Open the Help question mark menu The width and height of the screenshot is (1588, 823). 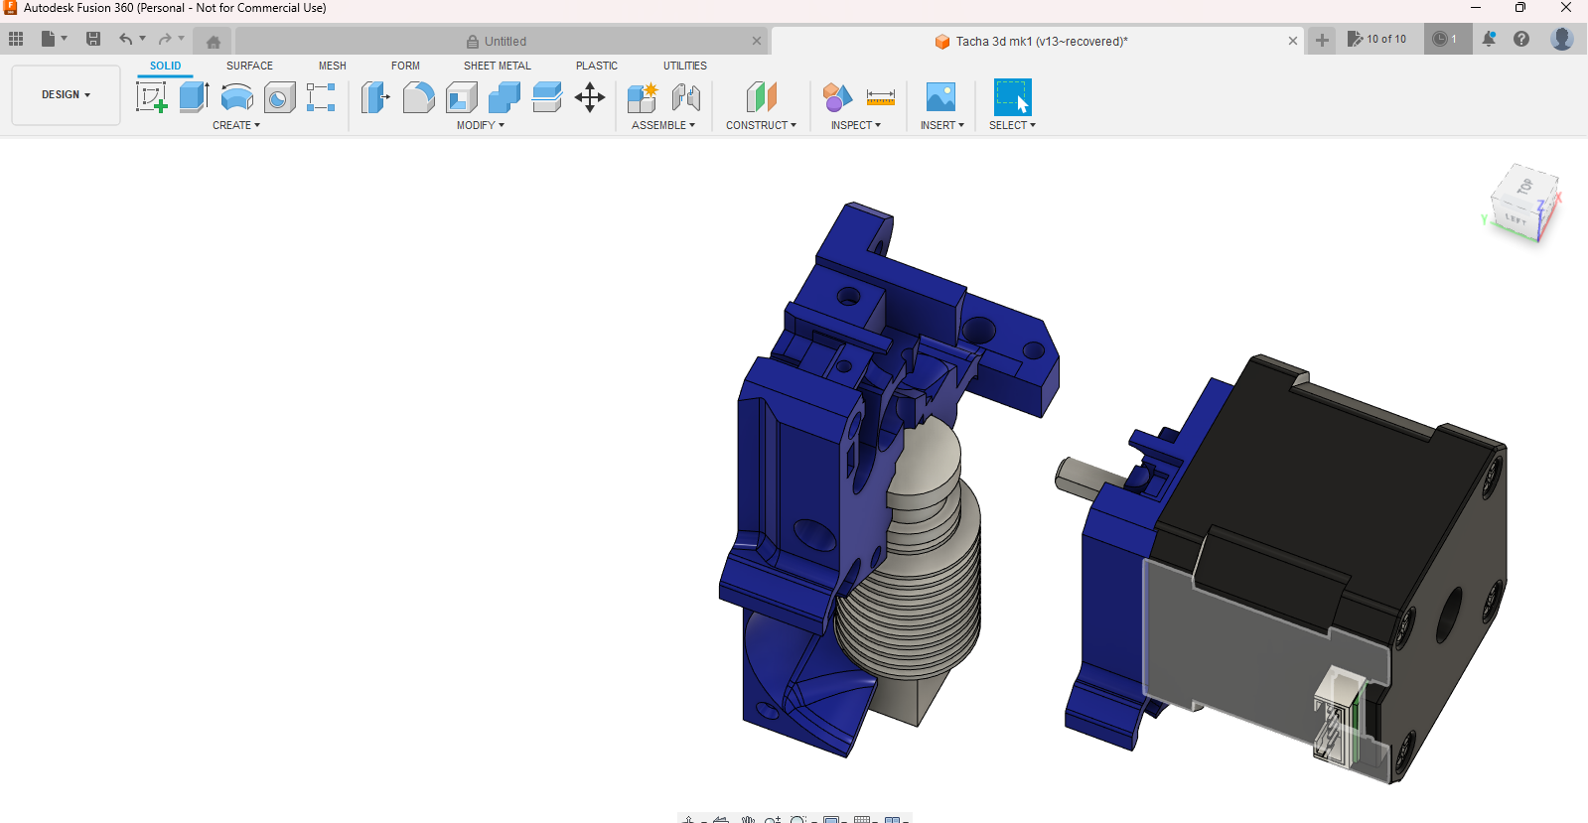(1521, 39)
